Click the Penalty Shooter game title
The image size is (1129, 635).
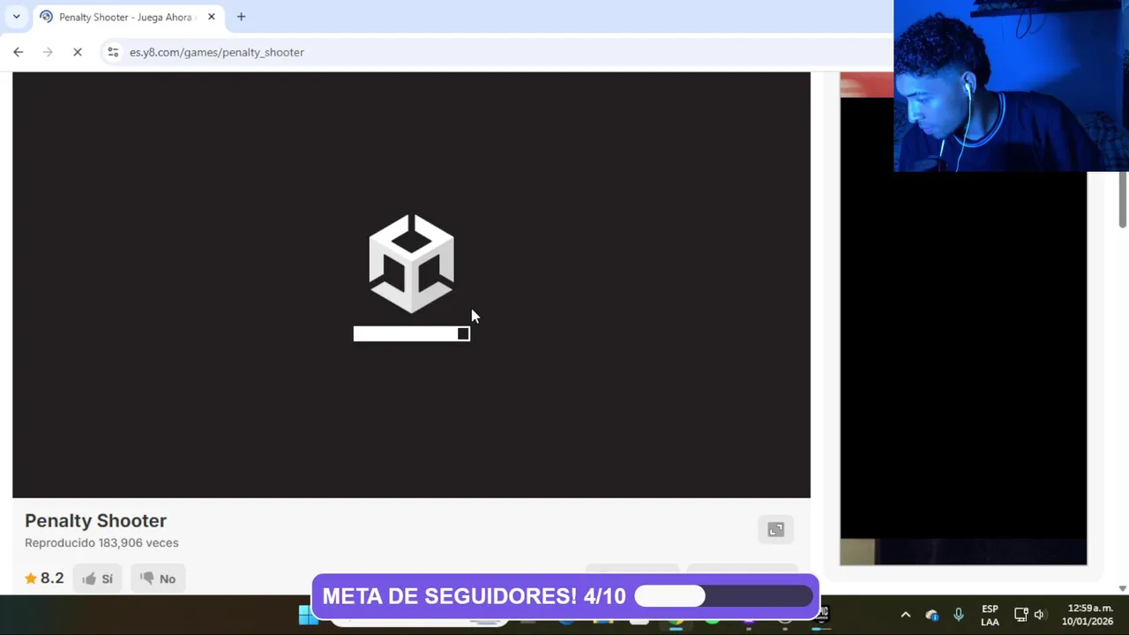tap(95, 520)
